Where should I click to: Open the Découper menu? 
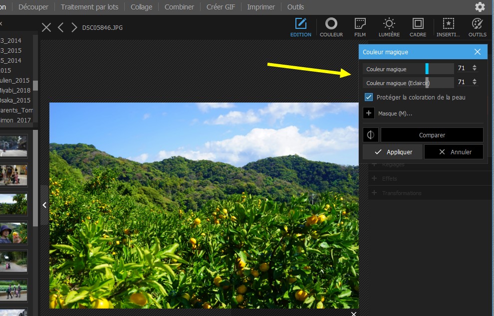coord(33,7)
